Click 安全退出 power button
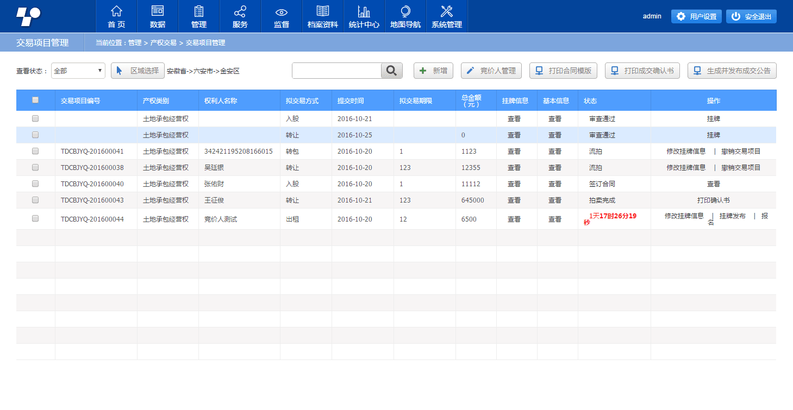 751,16
